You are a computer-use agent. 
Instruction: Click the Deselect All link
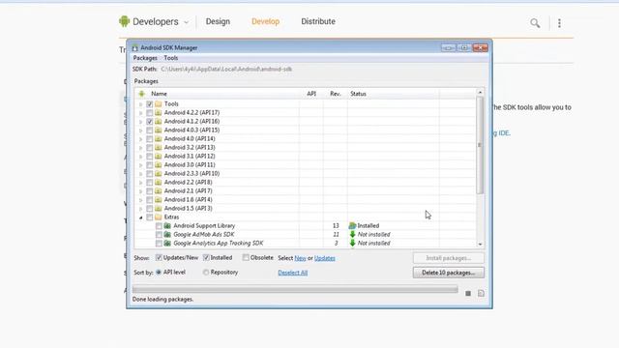pyautogui.click(x=292, y=273)
